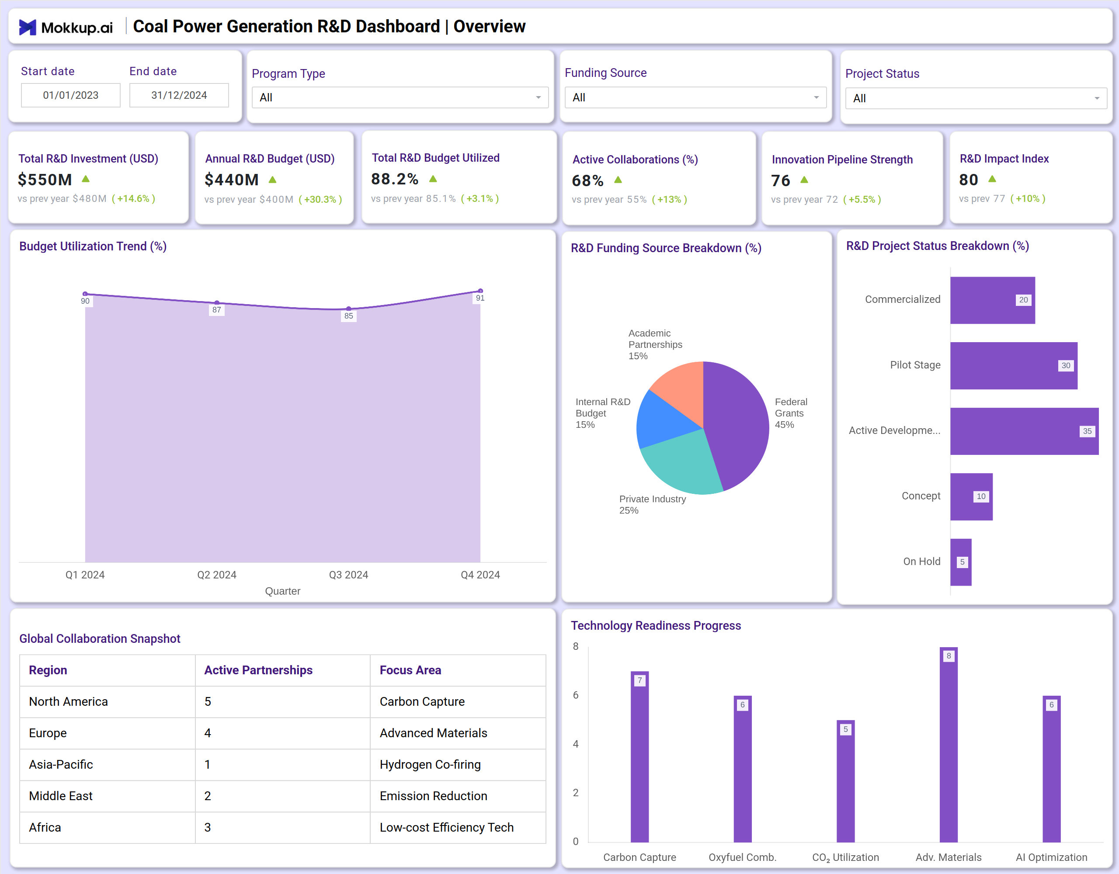Click the Concept bar showing 10

971,497
